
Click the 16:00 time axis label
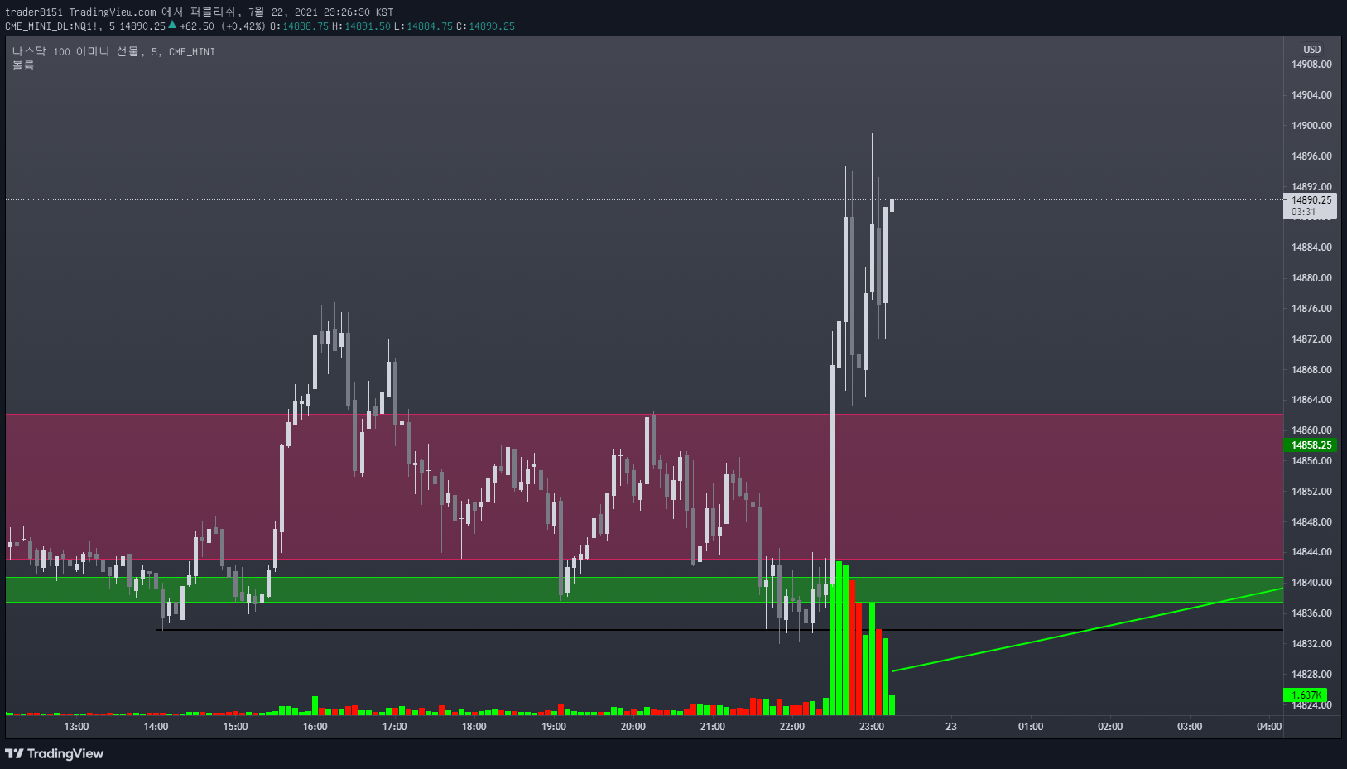(x=315, y=727)
